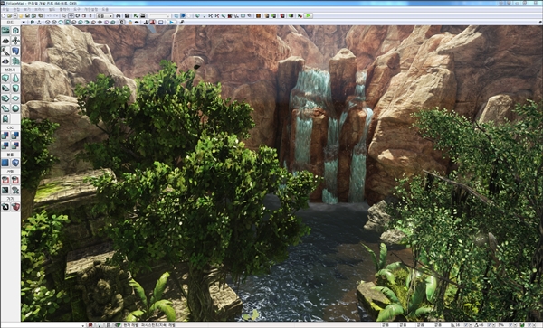Viewport: 543px width, 328px height.
Task: Open the Kismet editor from toolbar
Action: coord(136,16)
